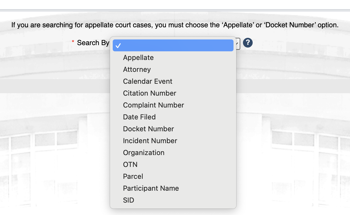Image resolution: width=350 pixels, height=215 pixels.
Task: Select Docket Number search option
Action: click(x=148, y=129)
